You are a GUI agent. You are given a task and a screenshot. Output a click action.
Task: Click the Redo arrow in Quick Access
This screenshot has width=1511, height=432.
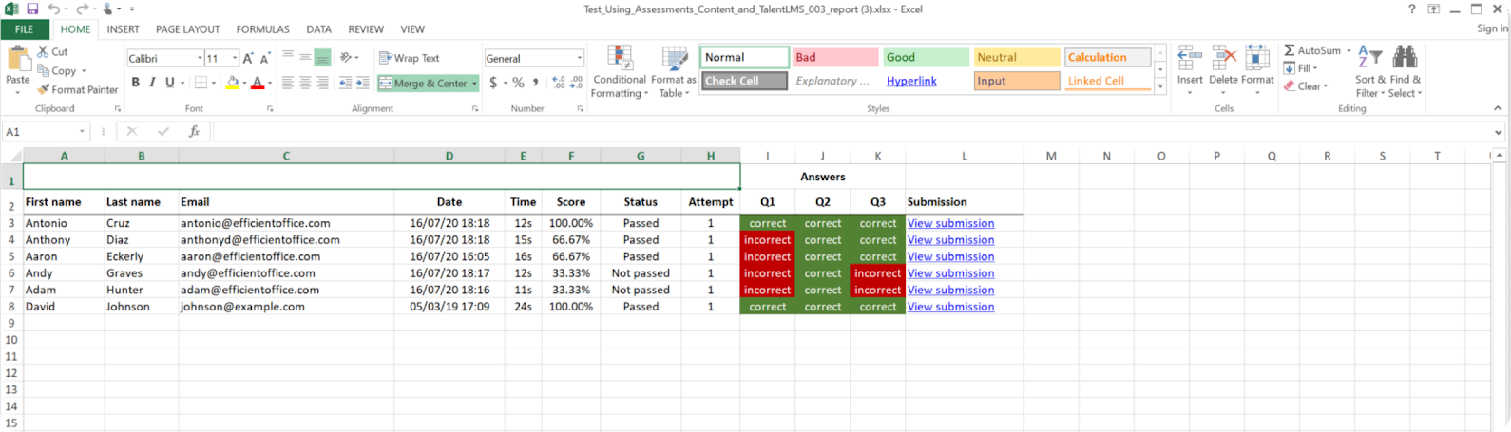tap(82, 9)
